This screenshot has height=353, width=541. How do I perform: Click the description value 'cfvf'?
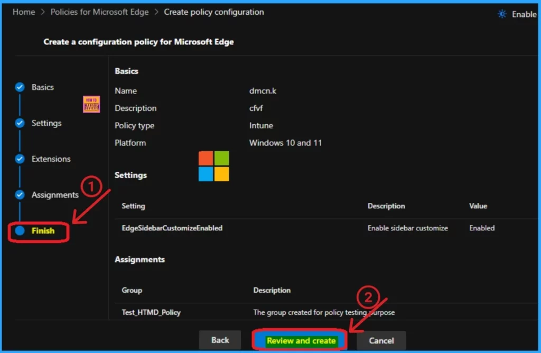click(x=256, y=108)
